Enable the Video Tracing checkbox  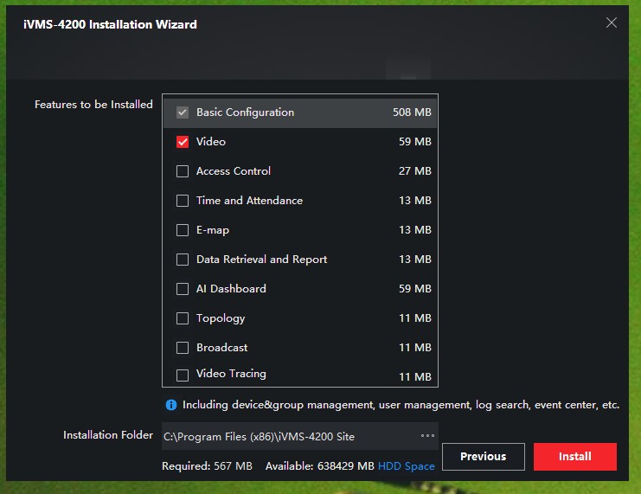coord(183,375)
